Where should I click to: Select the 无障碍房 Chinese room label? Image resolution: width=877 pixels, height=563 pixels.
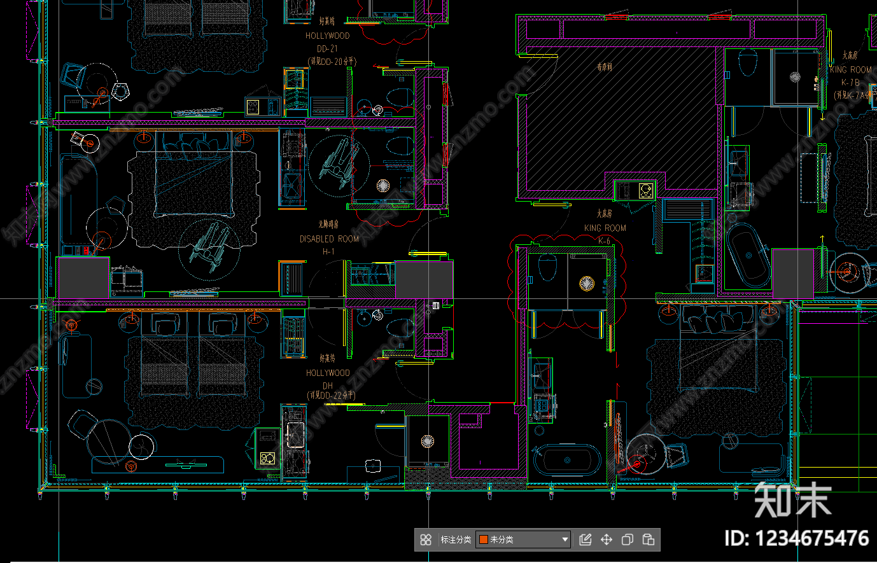coord(328,225)
